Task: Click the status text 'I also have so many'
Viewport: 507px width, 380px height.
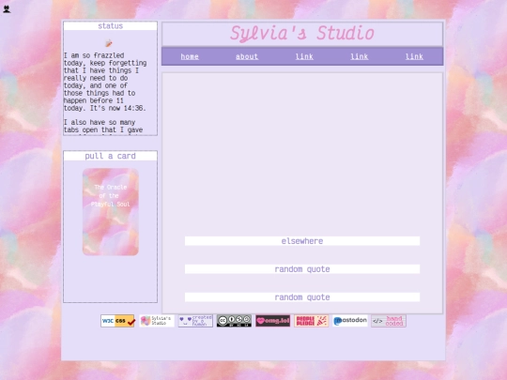Action: pos(100,123)
